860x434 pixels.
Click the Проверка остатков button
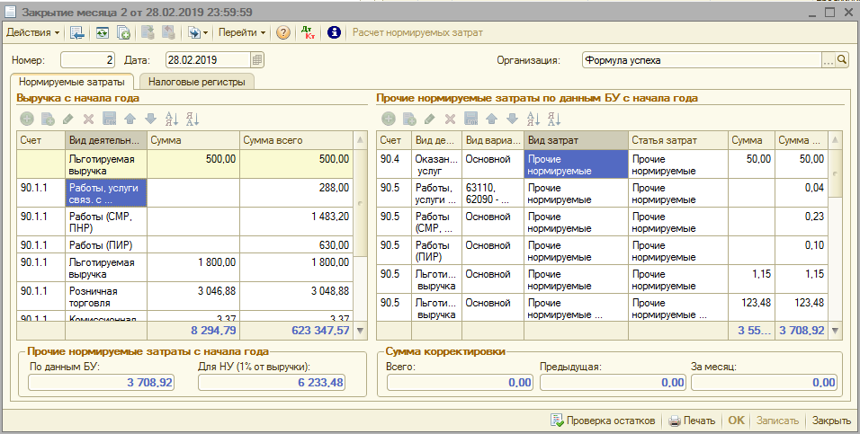click(605, 421)
